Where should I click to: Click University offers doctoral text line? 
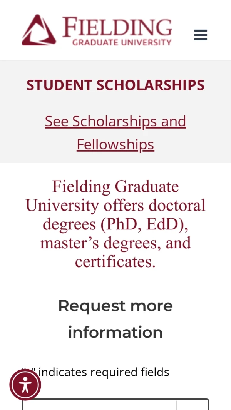coord(115,205)
